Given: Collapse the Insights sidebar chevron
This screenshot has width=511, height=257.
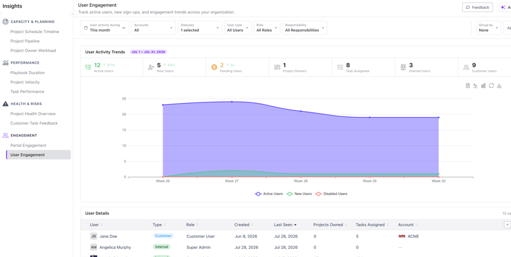Looking at the screenshot, I should (x=73, y=14).
